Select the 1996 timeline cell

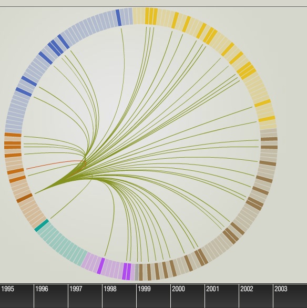coord(51,296)
